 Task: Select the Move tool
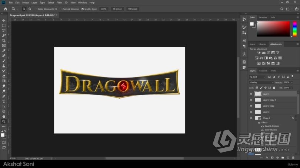tap(4, 20)
